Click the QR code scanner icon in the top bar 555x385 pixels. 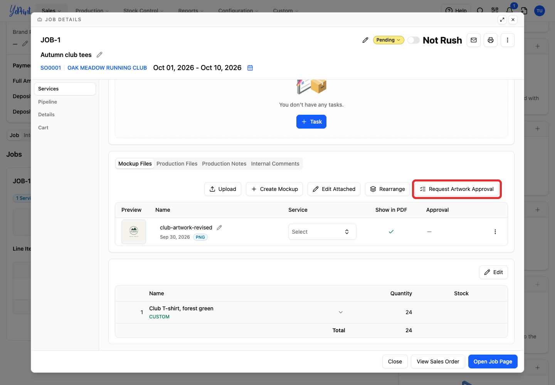tap(495, 11)
